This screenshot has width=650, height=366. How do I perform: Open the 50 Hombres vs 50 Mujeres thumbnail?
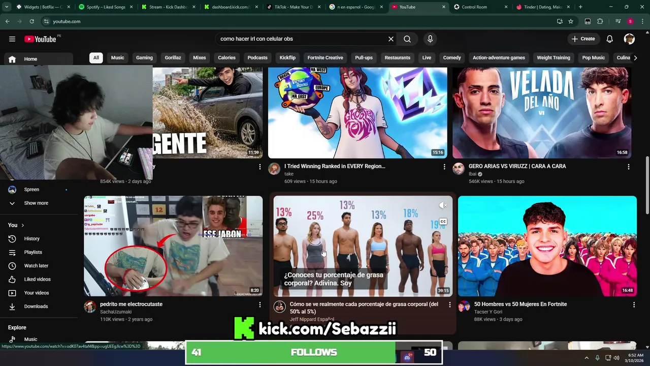(x=547, y=246)
